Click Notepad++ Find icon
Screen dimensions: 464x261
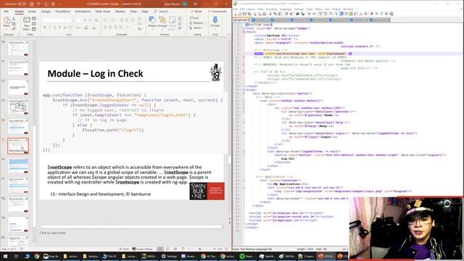298,14
